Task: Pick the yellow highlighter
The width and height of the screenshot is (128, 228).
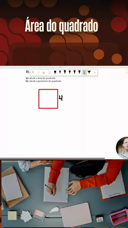Action: tap(89, 72)
